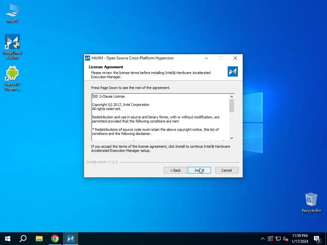Open the This PC desktop icon
The image size is (327, 245).
pyautogui.click(x=12, y=13)
